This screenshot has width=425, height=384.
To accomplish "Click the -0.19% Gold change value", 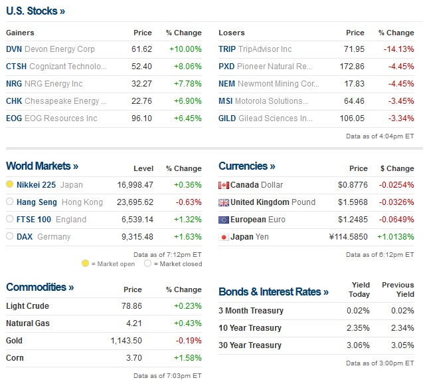I will [189, 341].
